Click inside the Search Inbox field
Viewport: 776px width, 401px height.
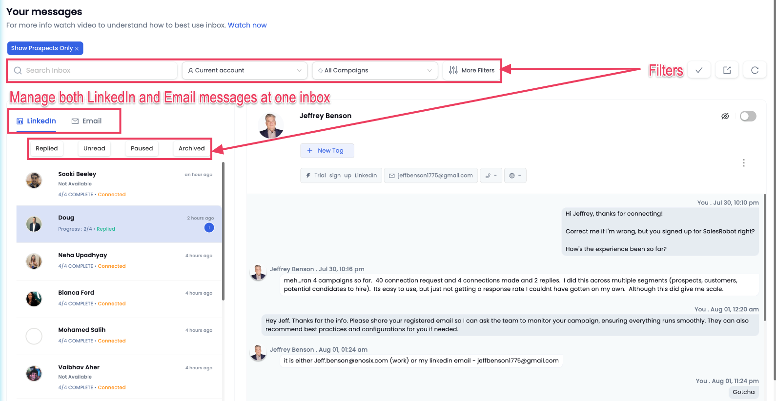pos(93,70)
